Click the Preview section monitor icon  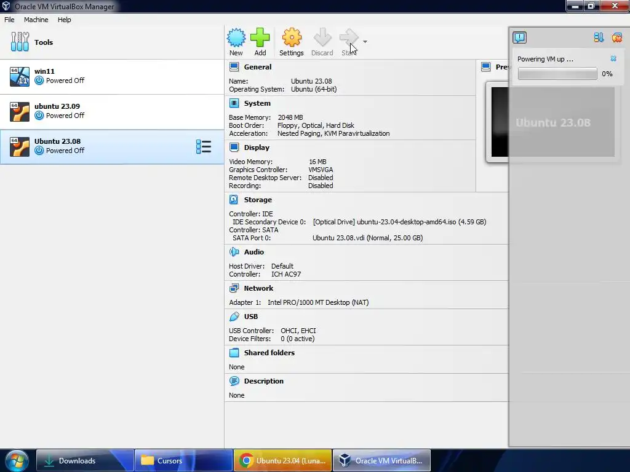486,67
